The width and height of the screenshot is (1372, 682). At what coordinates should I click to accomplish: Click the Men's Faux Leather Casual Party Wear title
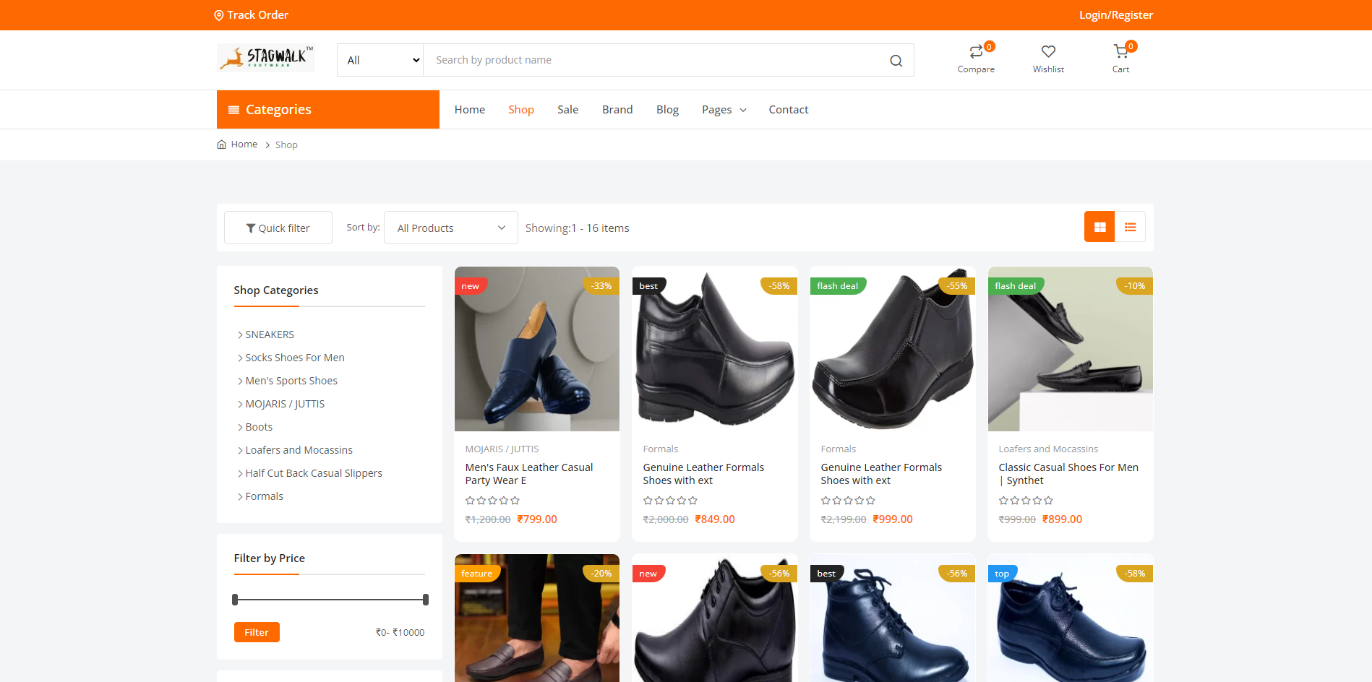[x=529, y=474]
